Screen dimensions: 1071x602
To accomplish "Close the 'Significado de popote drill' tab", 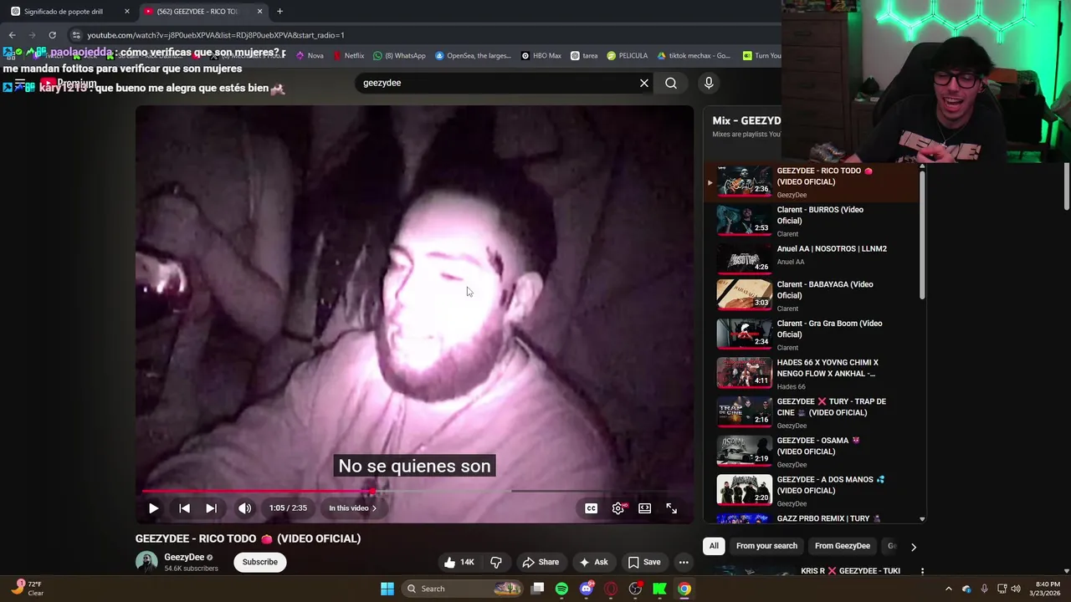I will (127, 12).
